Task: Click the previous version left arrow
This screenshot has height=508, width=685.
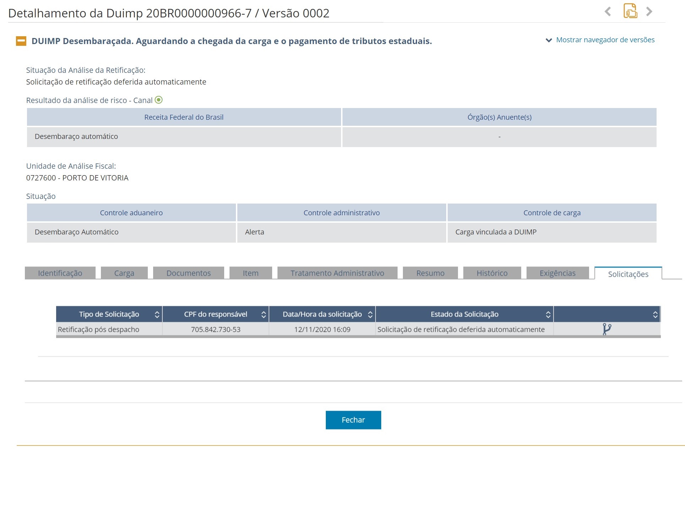Action: [608, 12]
